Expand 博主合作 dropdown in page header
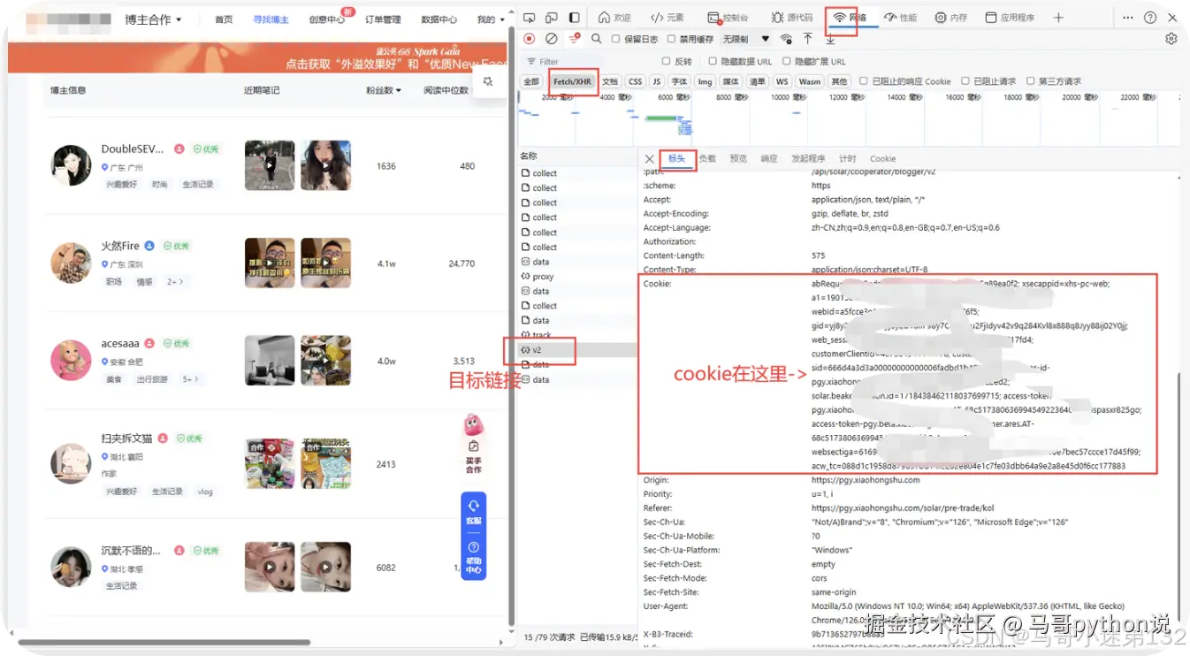Image resolution: width=1190 pixels, height=656 pixels. [153, 19]
